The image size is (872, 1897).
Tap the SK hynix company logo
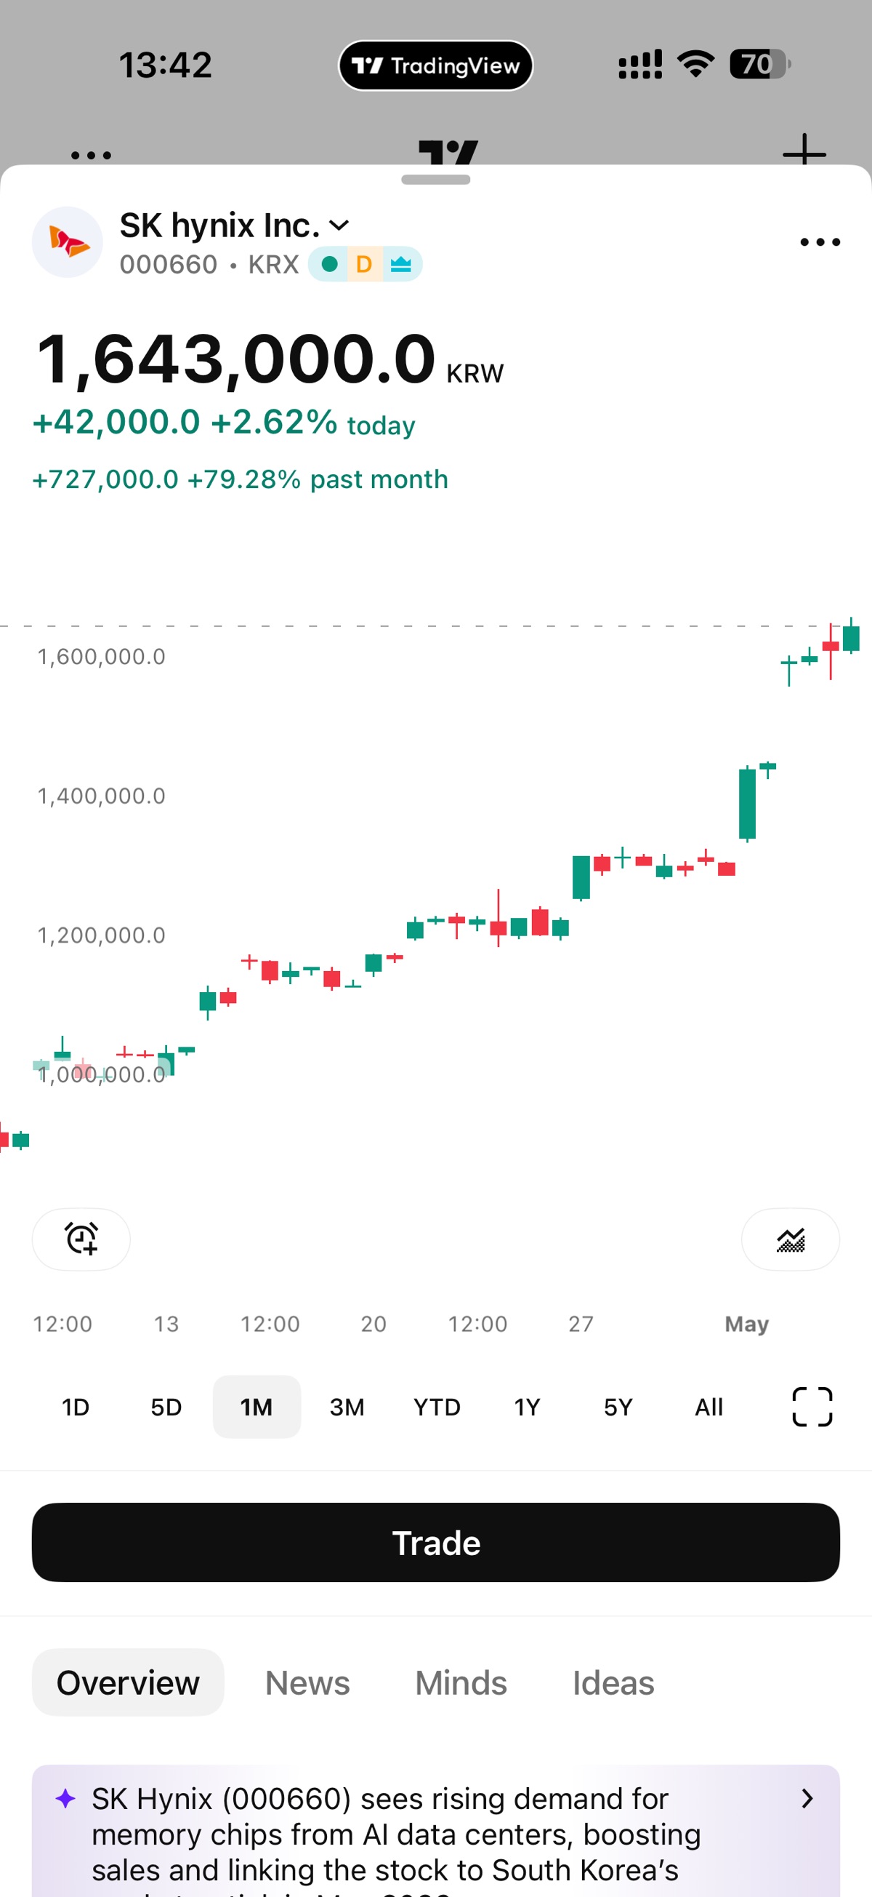[x=67, y=242]
